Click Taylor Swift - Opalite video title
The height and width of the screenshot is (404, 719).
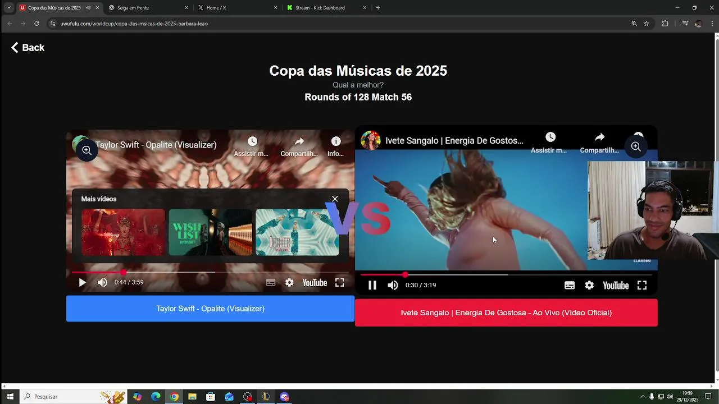[156, 145]
